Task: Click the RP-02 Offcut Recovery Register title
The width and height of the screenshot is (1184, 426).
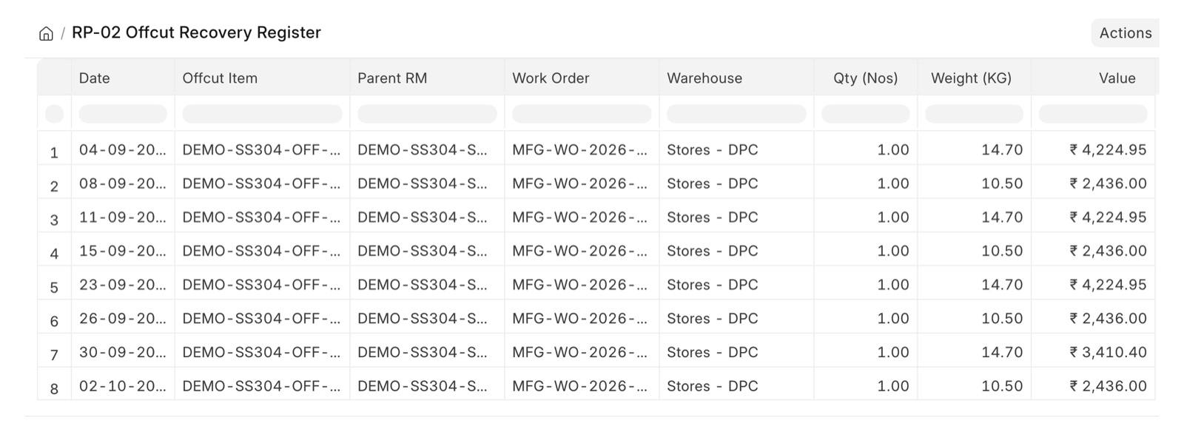Action: click(196, 33)
